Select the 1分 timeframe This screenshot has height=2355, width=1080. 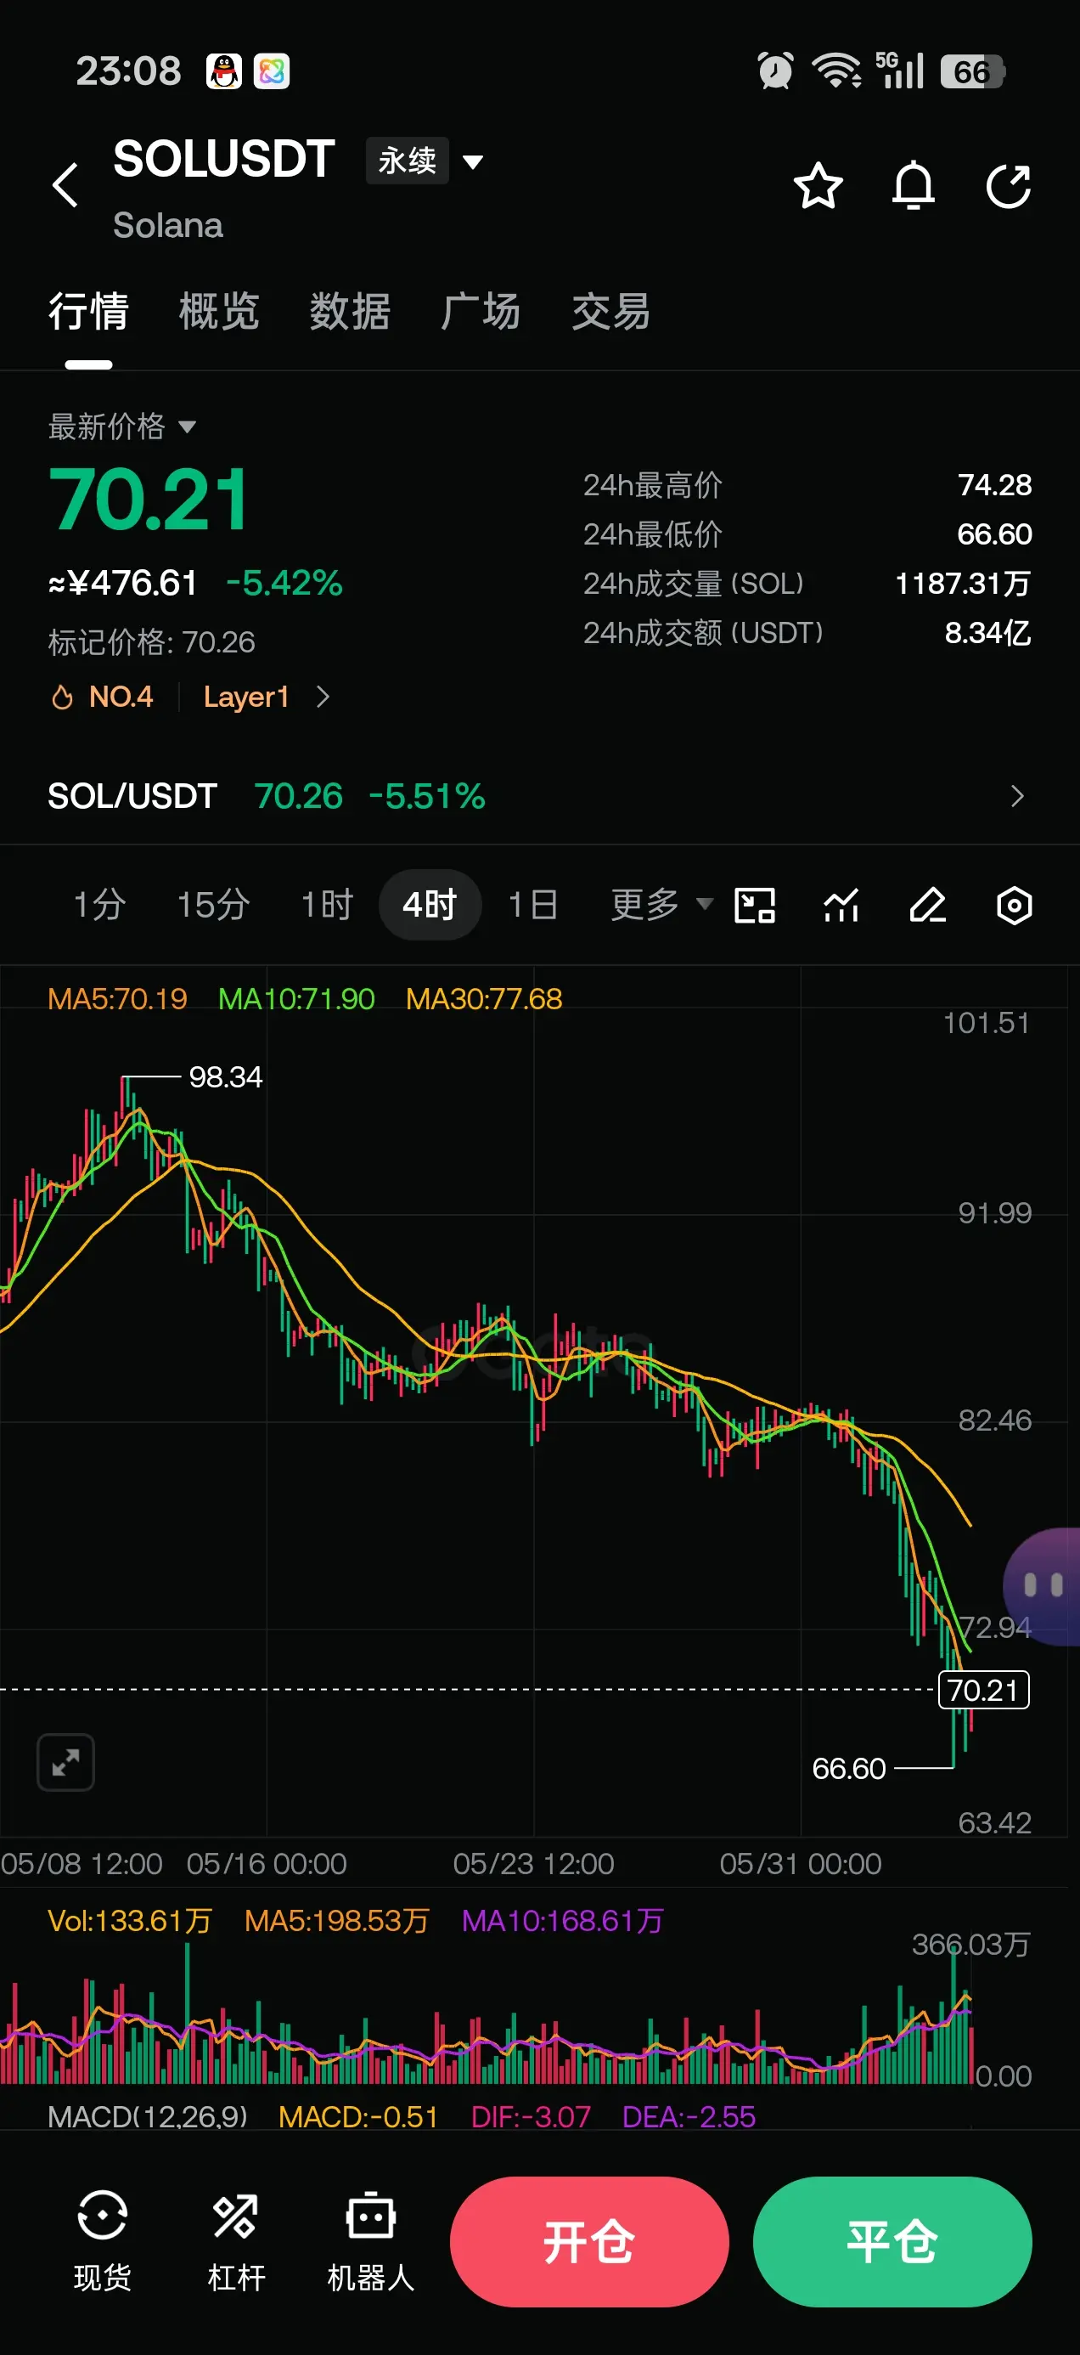[x=98, y=905]
